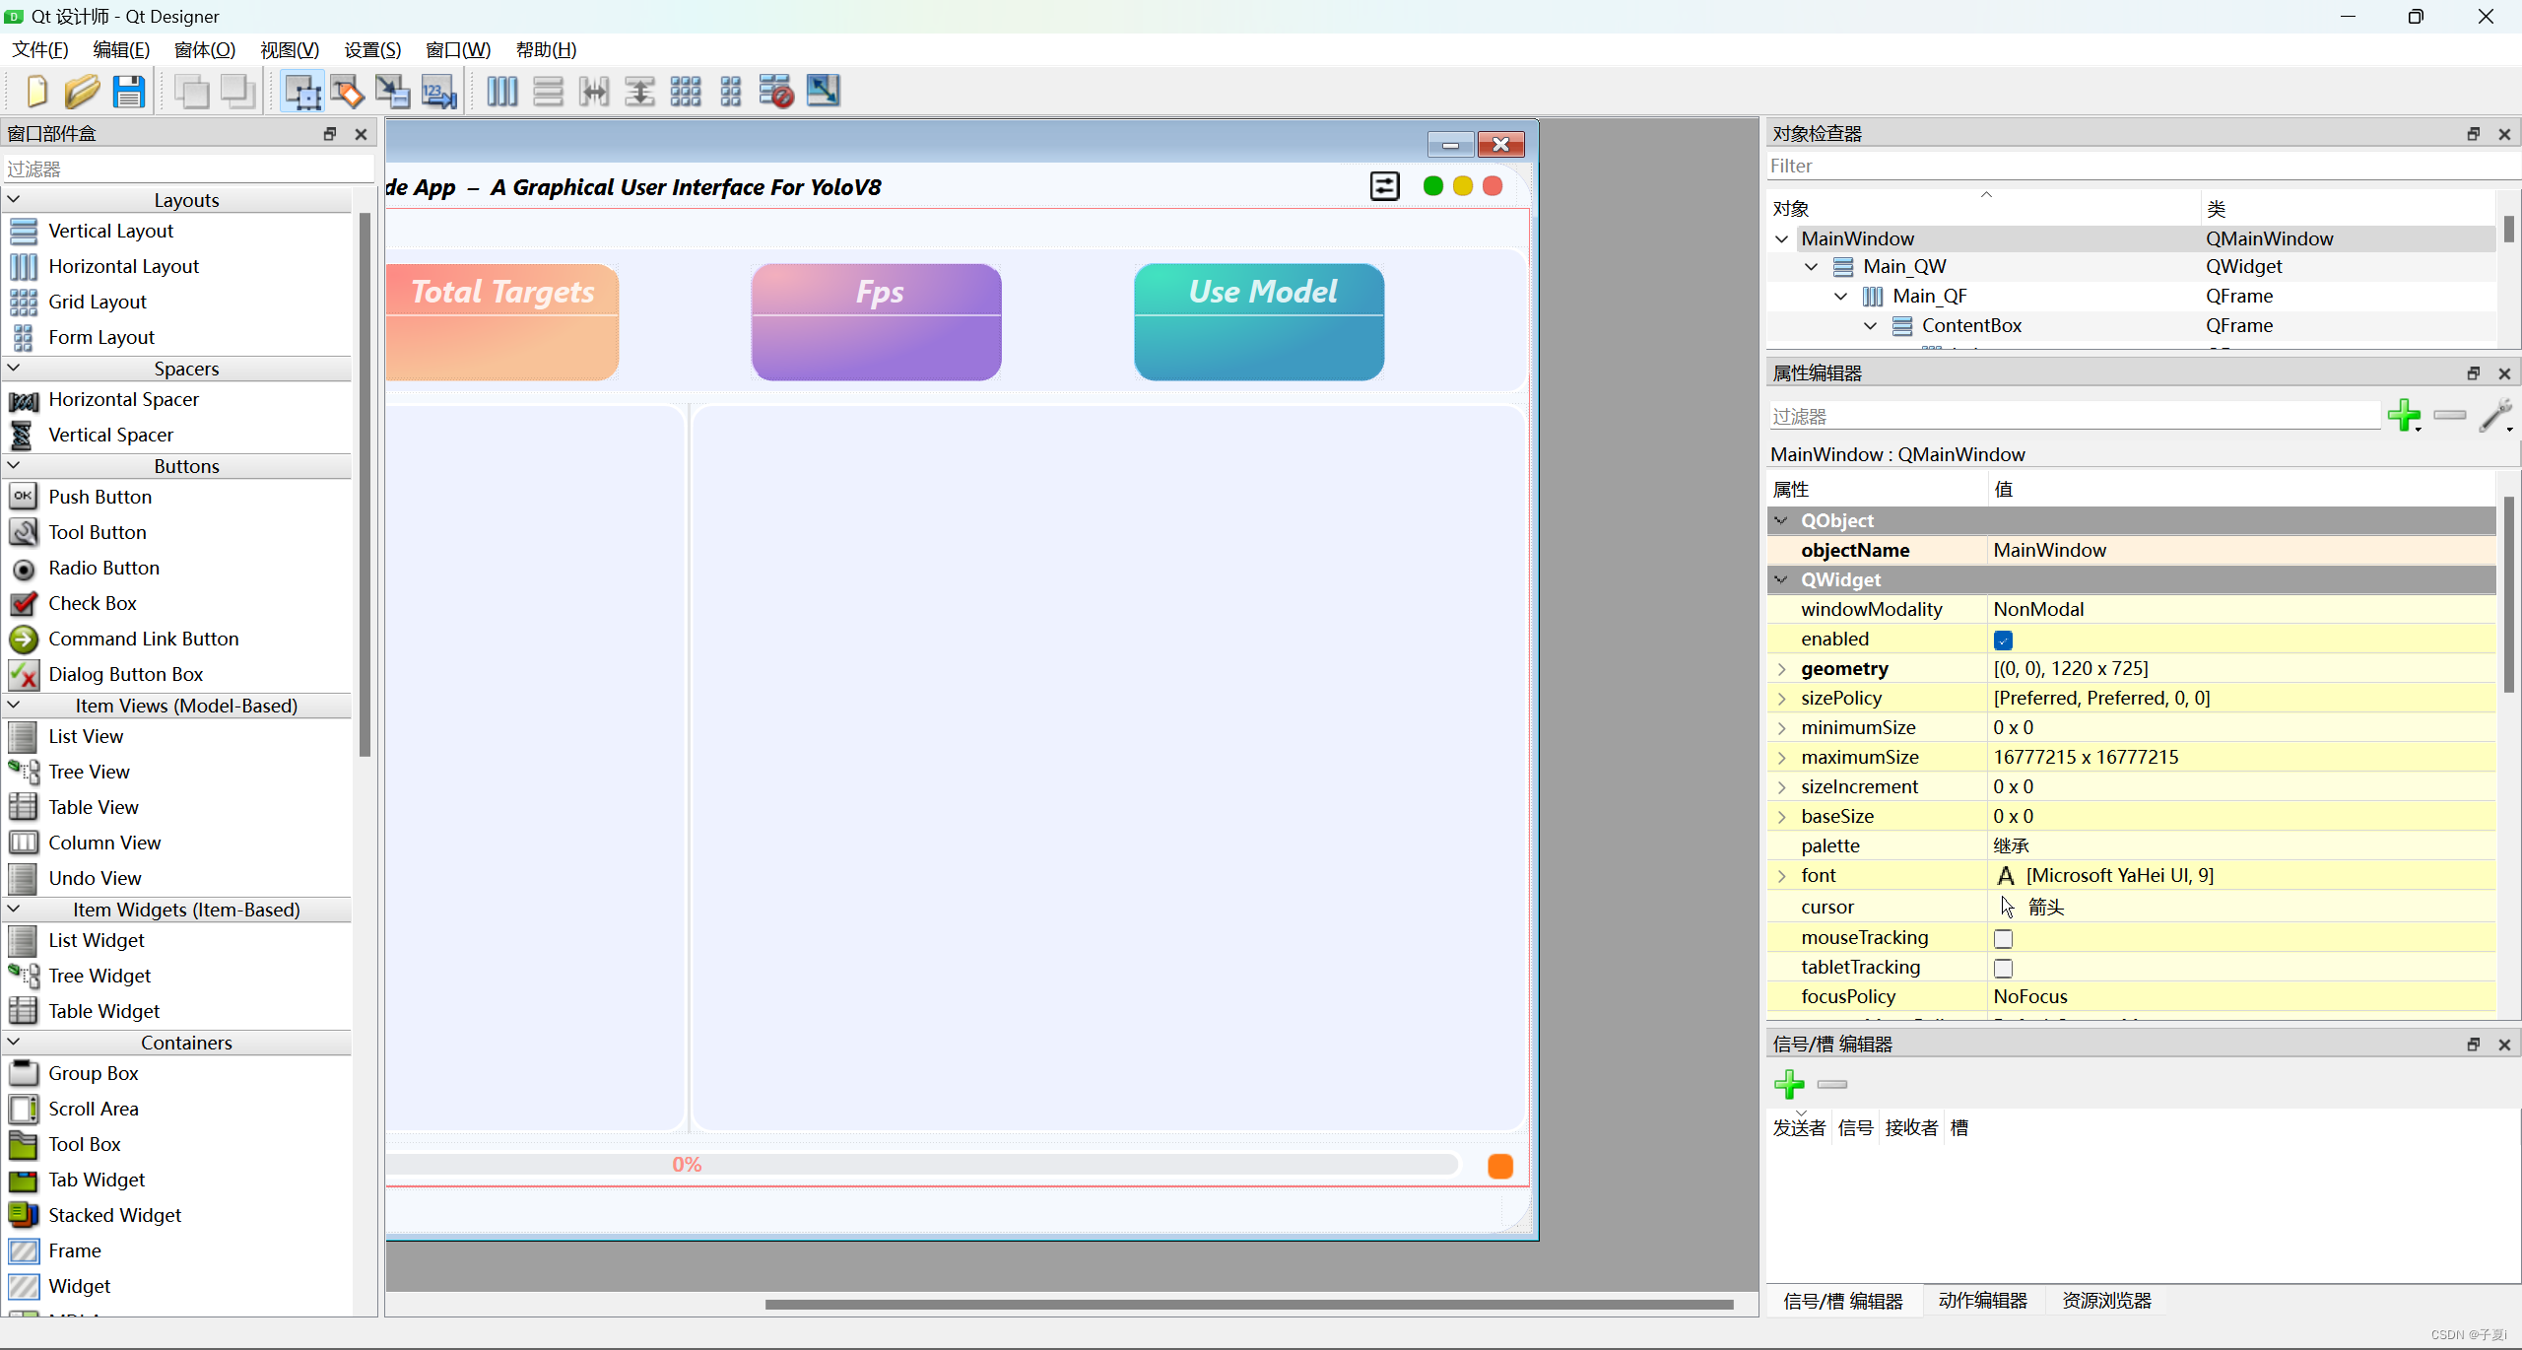Expand the geometry property row
Image resolution: width=2522 pixels, height=1350 pixels.
(1782, 669)
